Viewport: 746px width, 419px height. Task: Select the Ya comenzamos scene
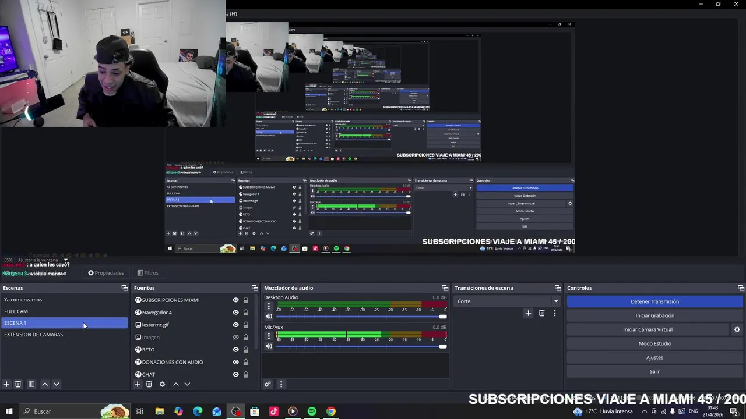(64, 300)
